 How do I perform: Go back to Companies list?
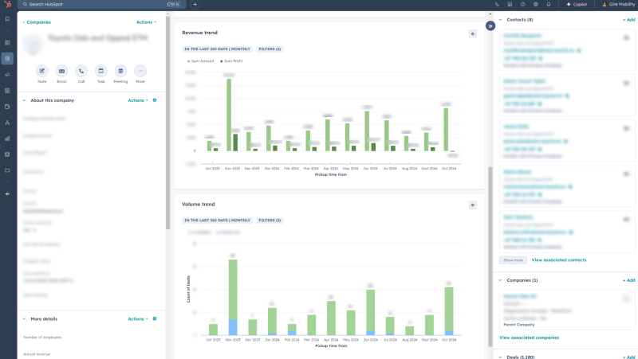point(37,22)
